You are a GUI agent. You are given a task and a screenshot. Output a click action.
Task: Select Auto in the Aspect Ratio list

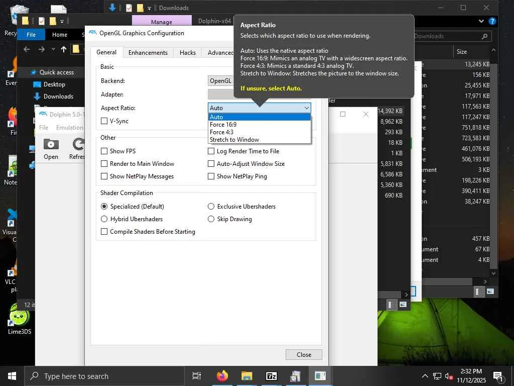click(260, 117)
